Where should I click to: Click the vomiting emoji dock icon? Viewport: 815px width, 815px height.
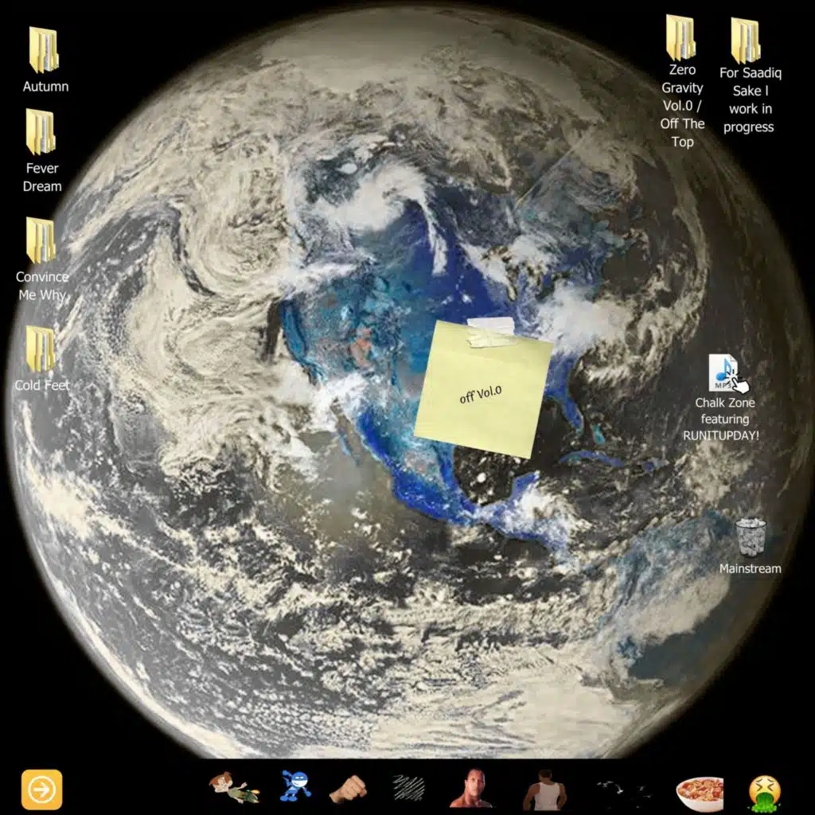(x=764, y=792)
